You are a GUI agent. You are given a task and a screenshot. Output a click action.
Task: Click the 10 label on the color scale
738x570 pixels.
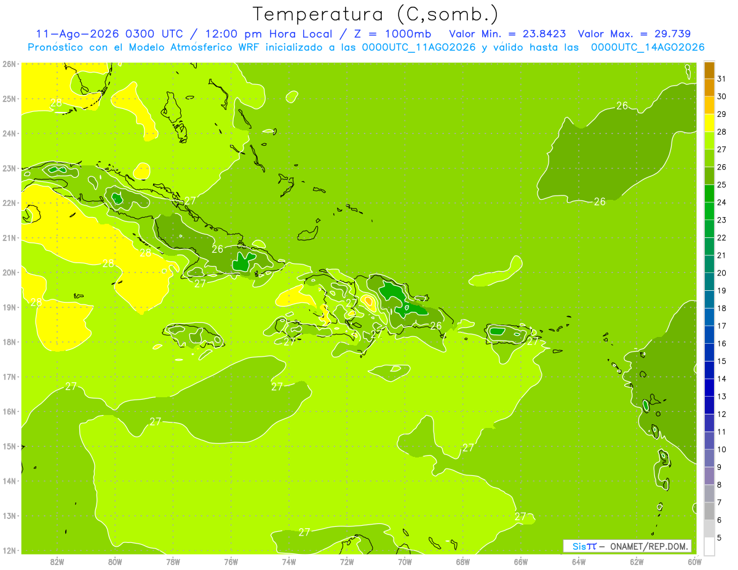pos(721,449)
